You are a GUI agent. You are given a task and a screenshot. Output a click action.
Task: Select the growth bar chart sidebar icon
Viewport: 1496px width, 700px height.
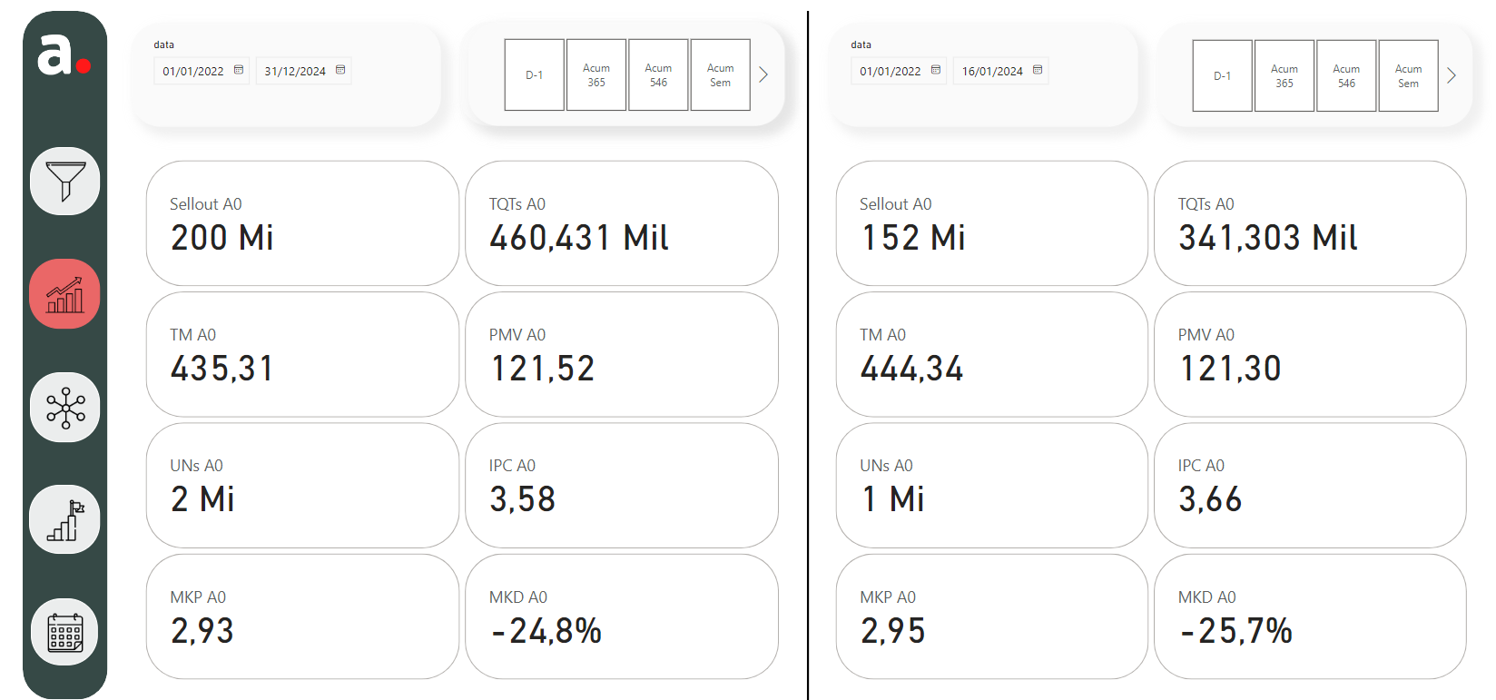pos(65,294)
